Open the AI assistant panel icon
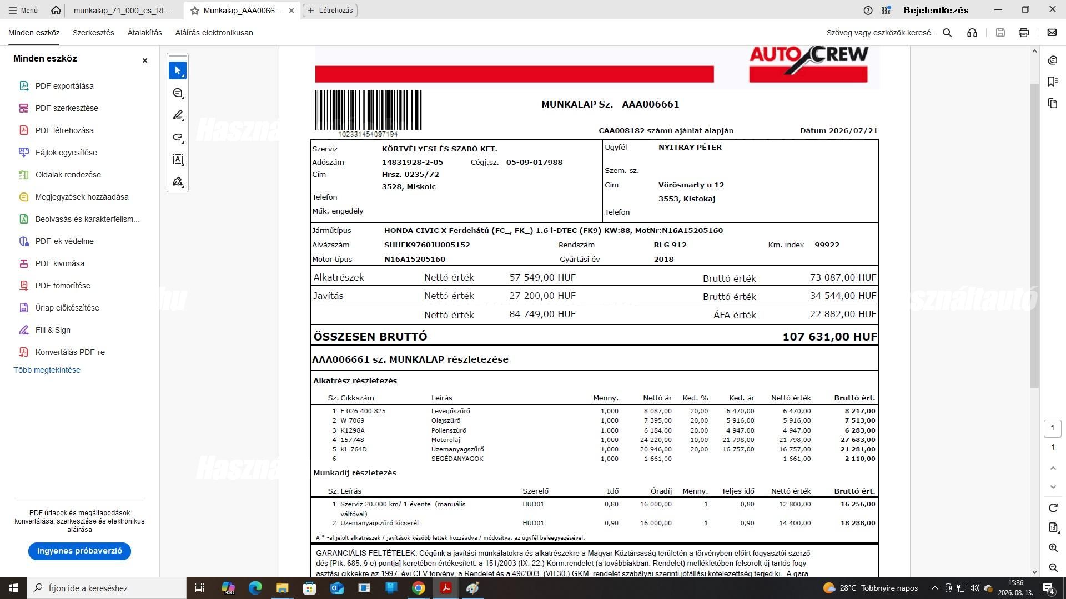The width and height of the screenshot is (1066, 599). pyautogui.click(x=1053, y=60)
